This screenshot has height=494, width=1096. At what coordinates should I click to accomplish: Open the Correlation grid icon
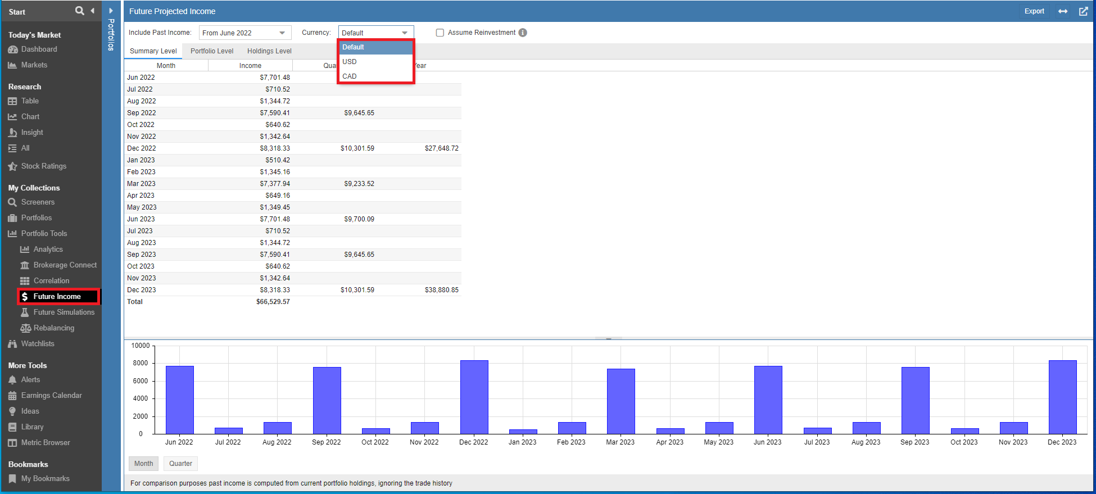pyautogui.click(x=25, y=281)
